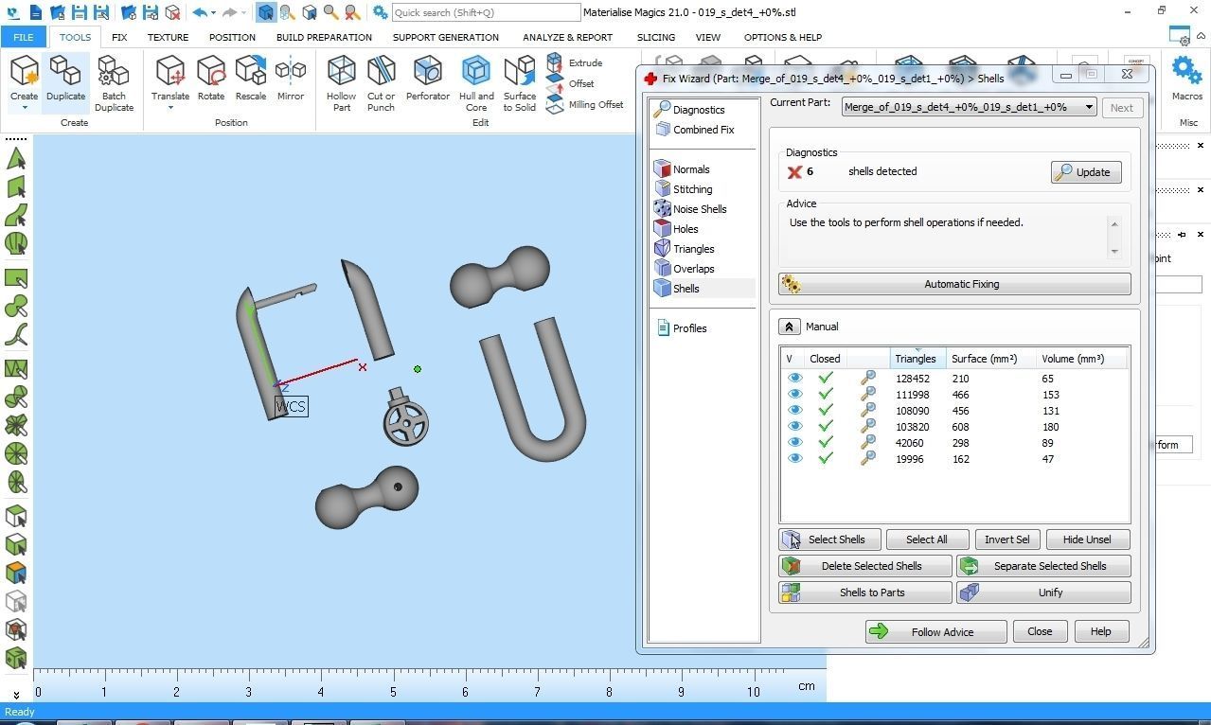
Task: Click the Shells to Parts button
Action: tap(864, 592)
